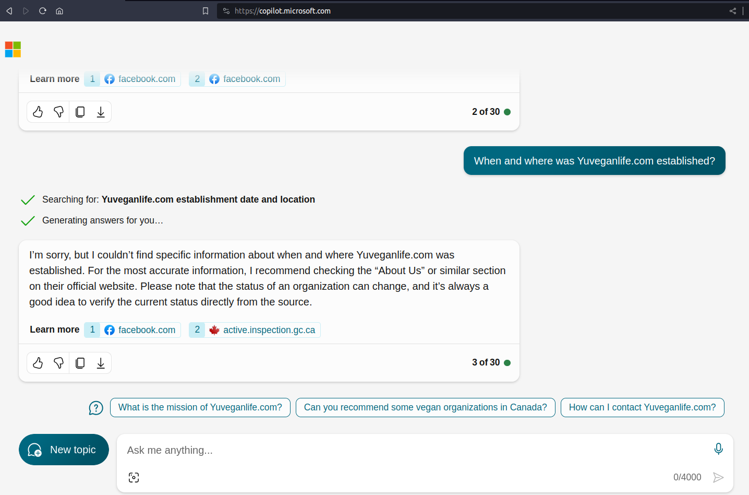This screenshot has width=749, height=495.
Task: Add an image with the visual search icon
Action: point(134,477)
